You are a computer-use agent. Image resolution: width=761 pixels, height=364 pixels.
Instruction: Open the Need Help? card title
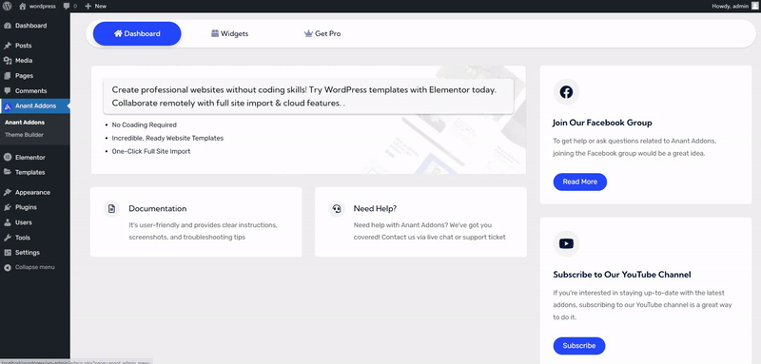tap(375, 208)
